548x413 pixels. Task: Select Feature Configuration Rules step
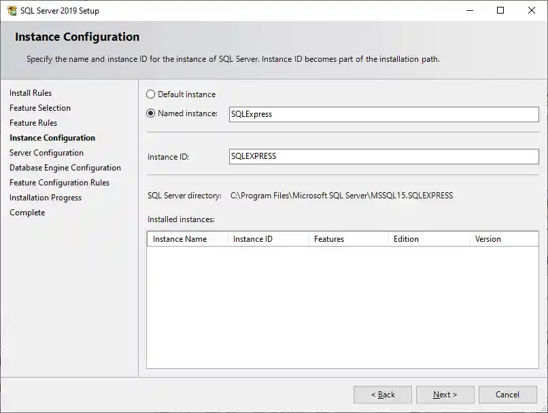61,183
